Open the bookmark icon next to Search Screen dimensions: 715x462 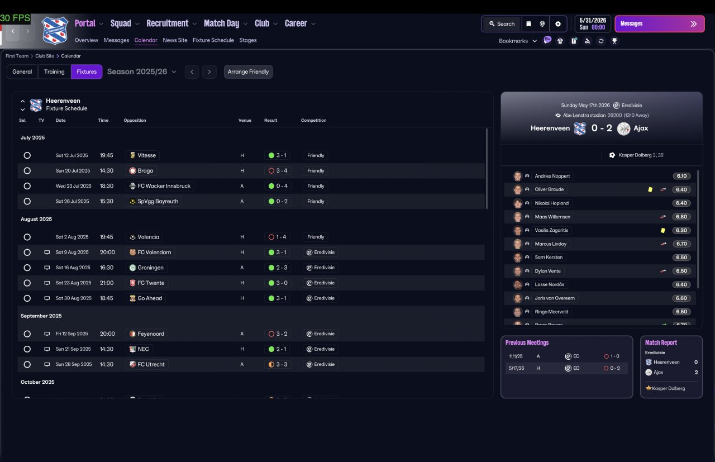[x=528, y=24]
